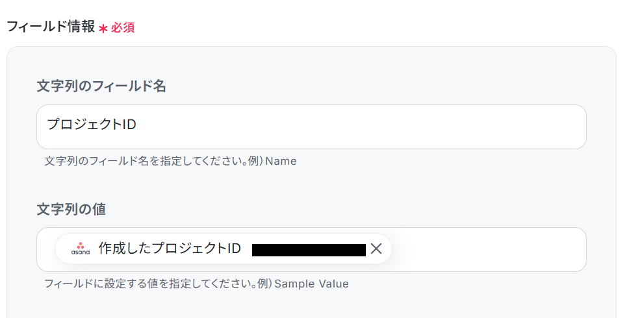Click the 文字列の値 label
The image size is (629, 318).
tap(71, 209)
